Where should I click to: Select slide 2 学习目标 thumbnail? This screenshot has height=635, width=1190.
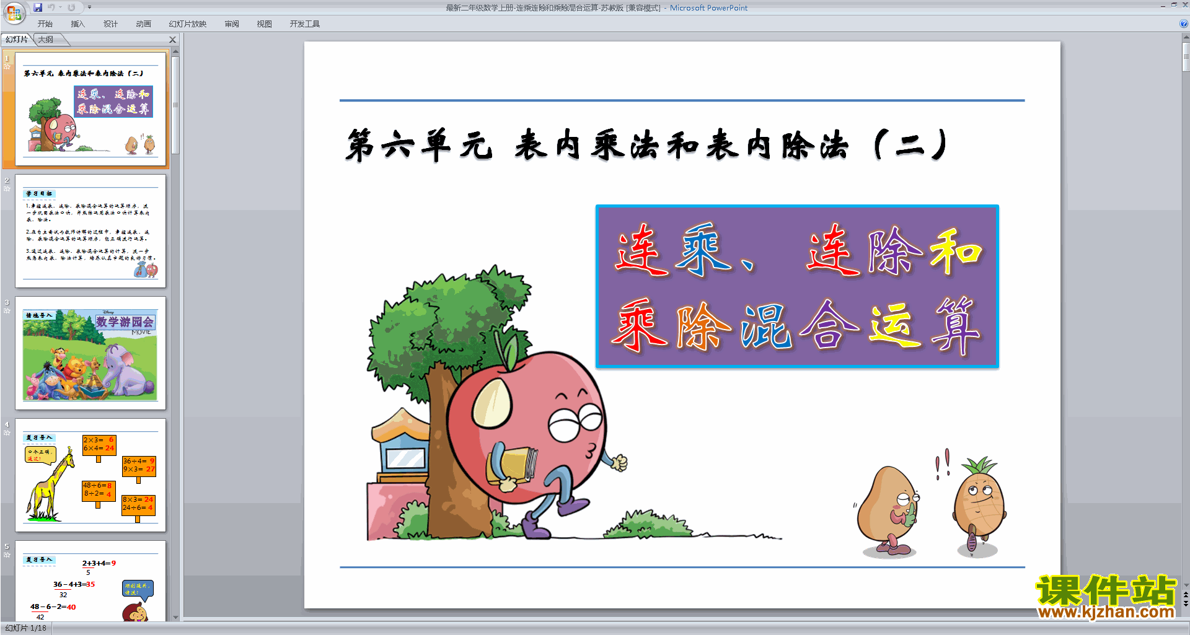point(90,231)
